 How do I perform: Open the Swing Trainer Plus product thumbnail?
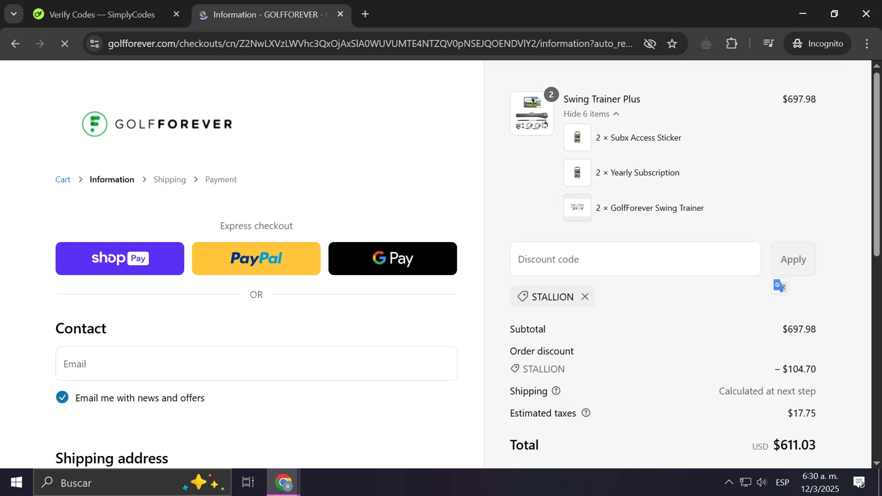click(x=532, y=113)
